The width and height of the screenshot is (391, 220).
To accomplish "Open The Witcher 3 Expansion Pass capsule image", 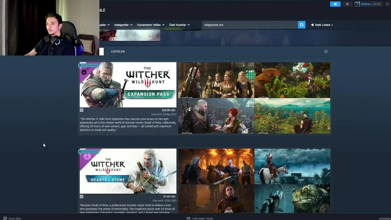I will (128, 85).
